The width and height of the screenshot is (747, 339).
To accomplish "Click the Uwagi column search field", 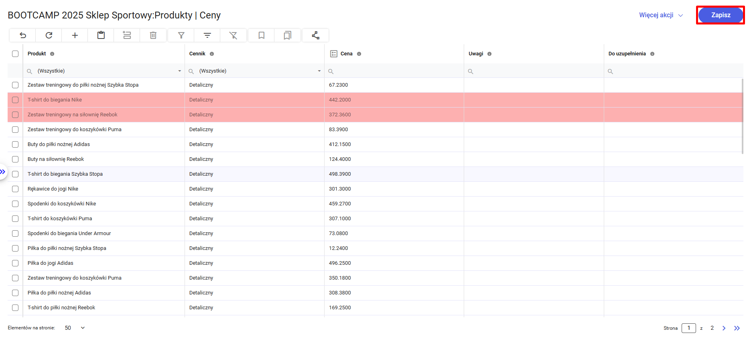I will 536,71.
